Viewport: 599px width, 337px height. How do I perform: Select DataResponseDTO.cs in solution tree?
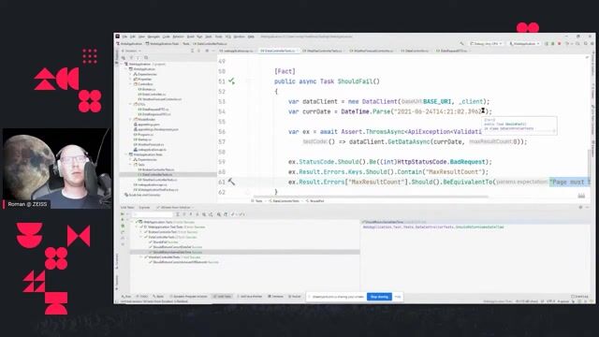(154, 114)
